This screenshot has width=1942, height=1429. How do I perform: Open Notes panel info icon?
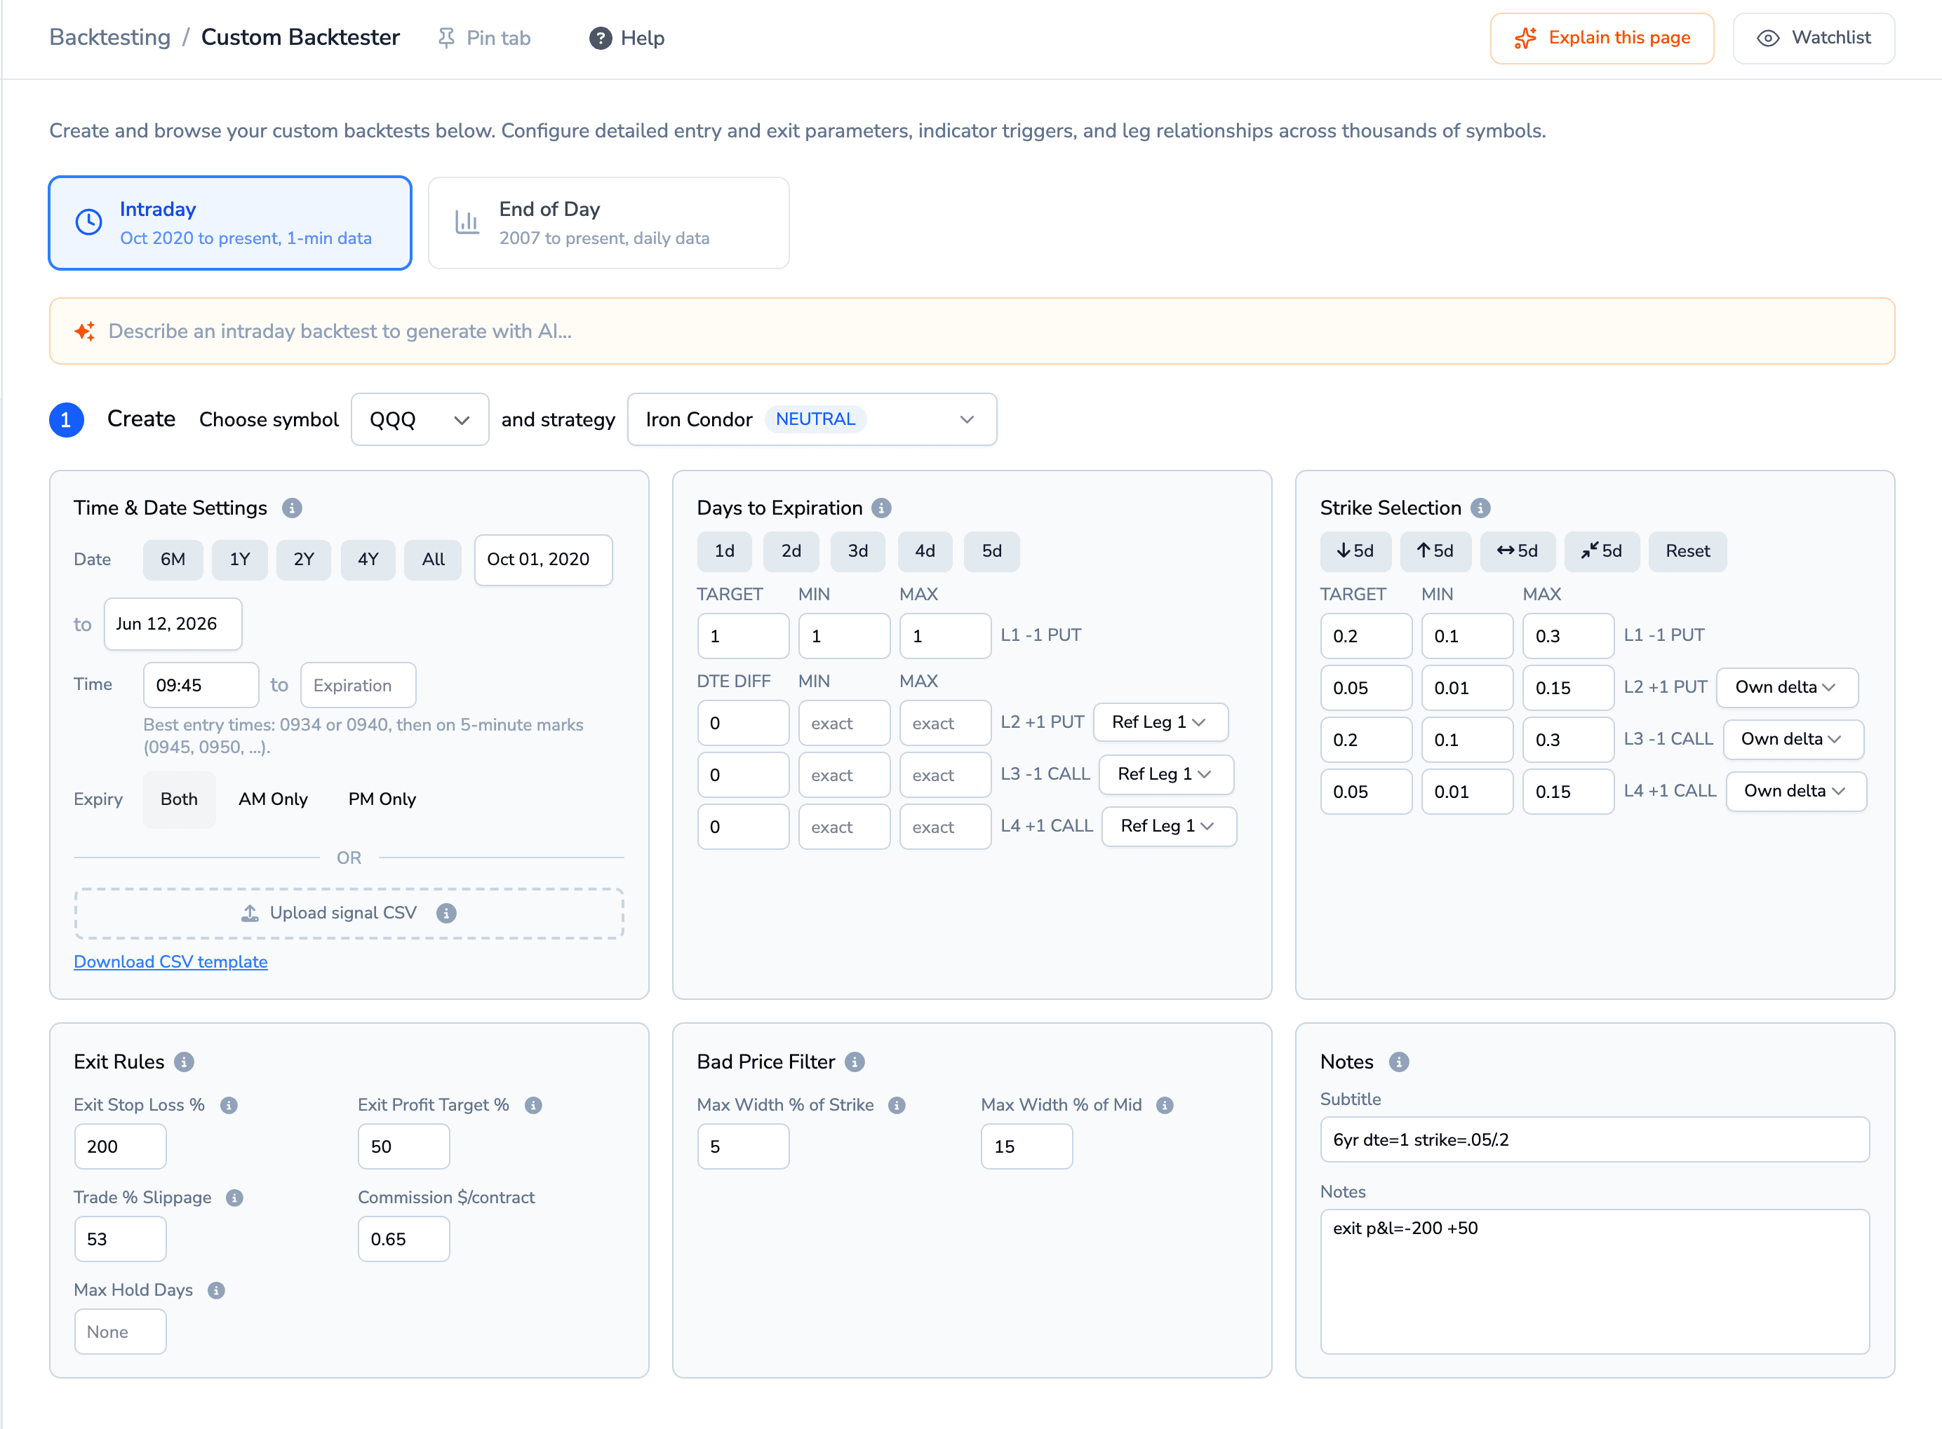click(x=1400, y=1062)
